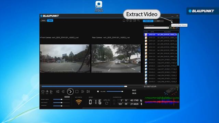The width and height of the screenshot is (219, 123).
Task: Open the Blaupunkt DVR desktop shortcut
Action: point(99,6)
